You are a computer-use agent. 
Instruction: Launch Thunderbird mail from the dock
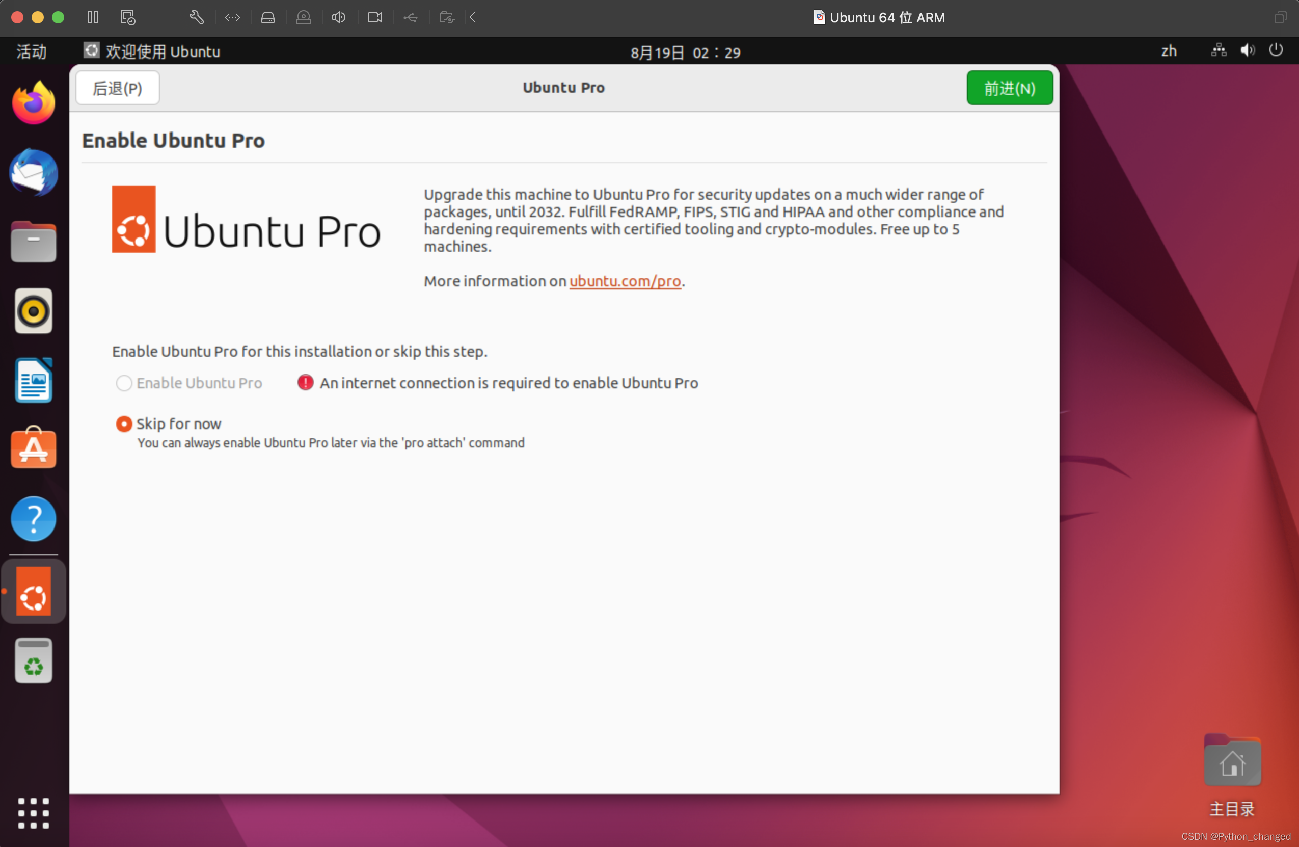33,173
